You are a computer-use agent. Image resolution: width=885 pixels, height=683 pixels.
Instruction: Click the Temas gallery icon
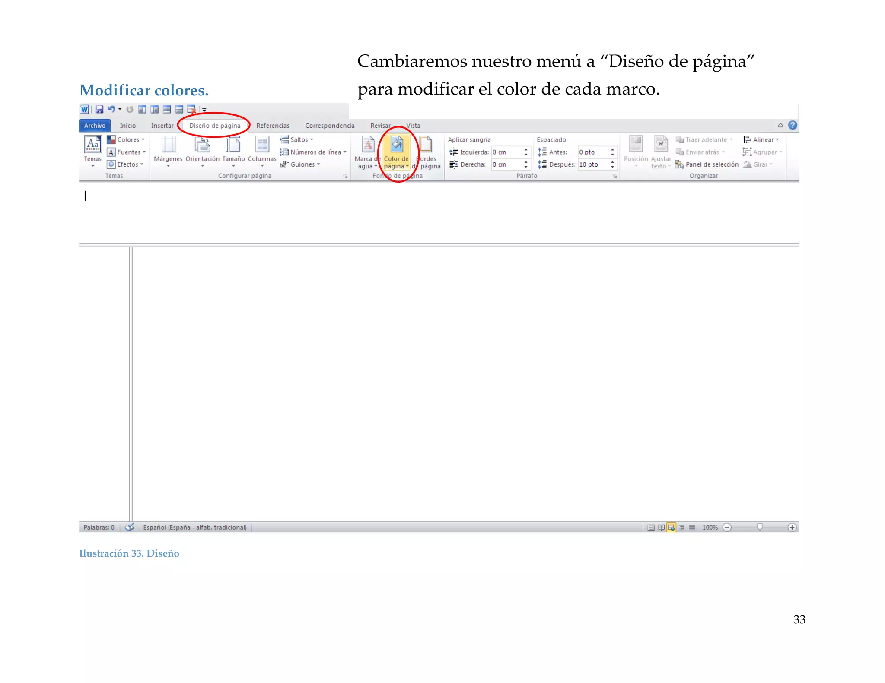click(x=93, y=144)
